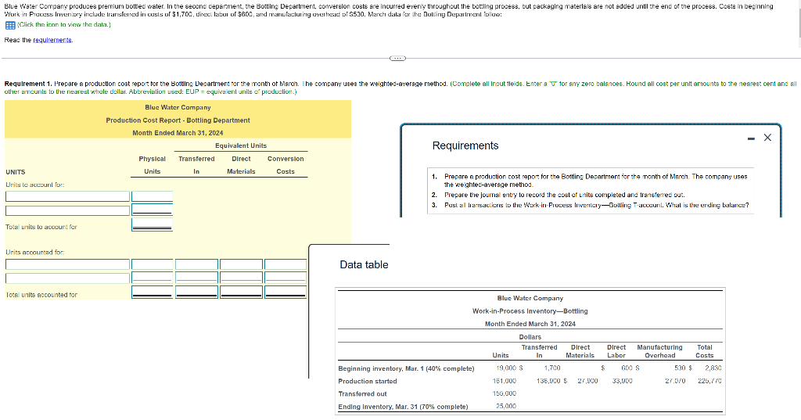Click requirement 1 'Prepare a production cost report' text

pyautogui.click(x=595, y=181)
